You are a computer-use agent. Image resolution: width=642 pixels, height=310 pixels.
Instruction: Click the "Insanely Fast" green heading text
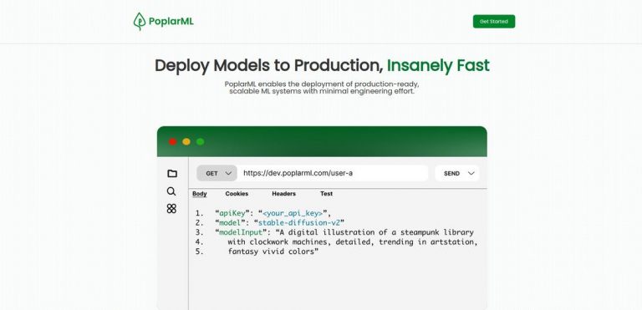point(438,65)
